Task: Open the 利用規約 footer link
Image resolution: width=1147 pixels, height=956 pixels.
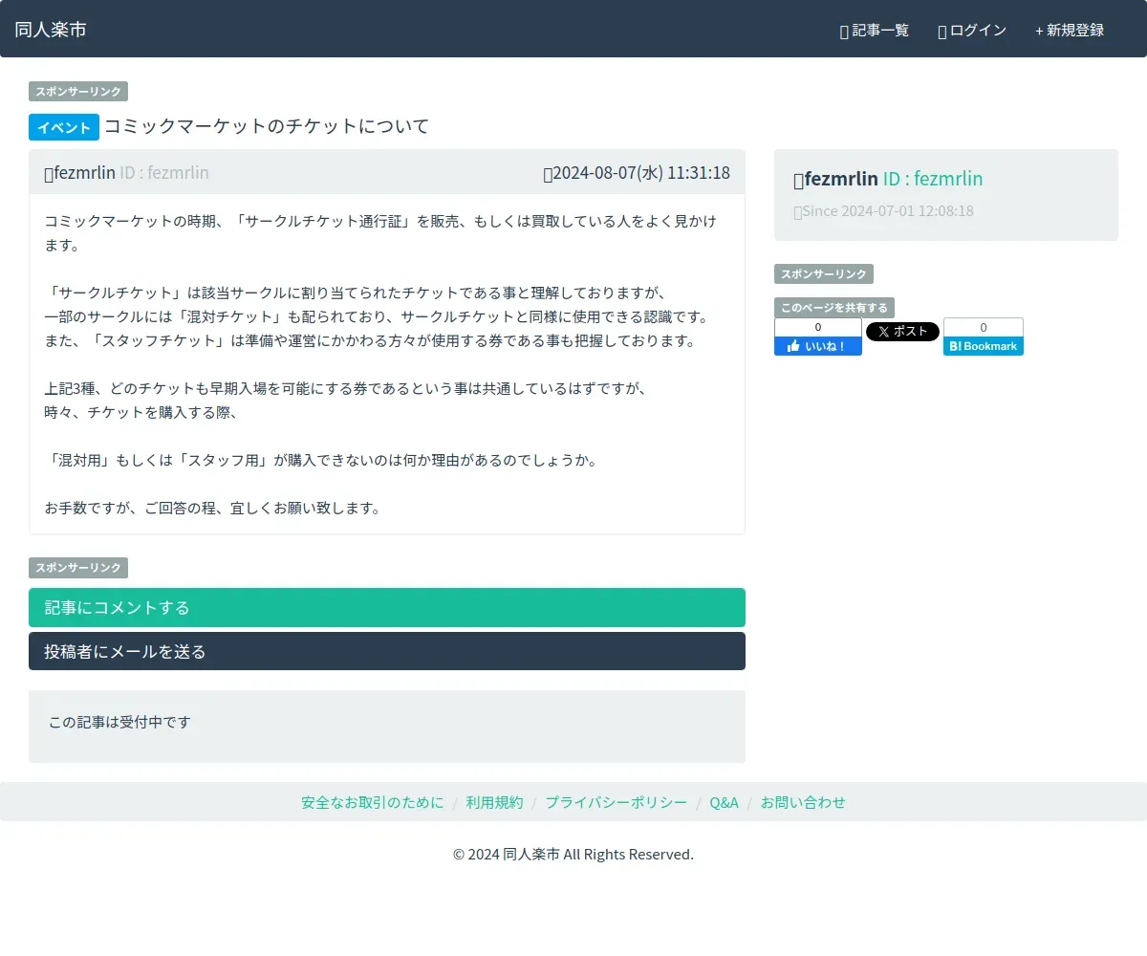Action: 495,802
